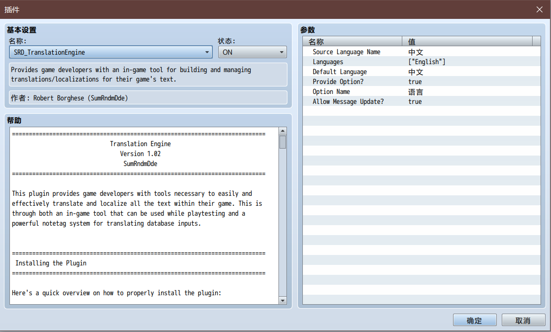The height and width of the screenshot is (332, 551).
Task: Click the 'Installing the Plugin' help heading
Action: 51,263
